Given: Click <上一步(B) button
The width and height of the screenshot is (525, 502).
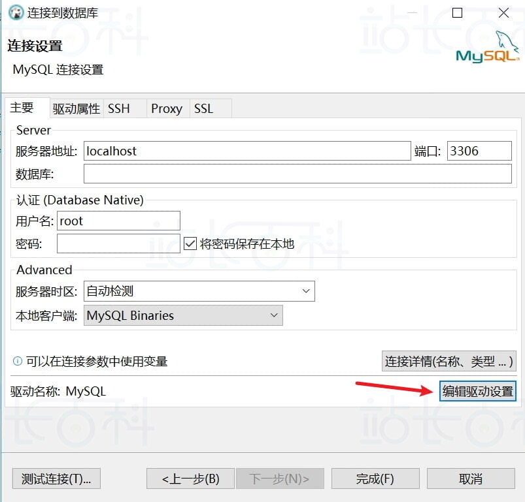Looking at the screenshot, I should 190,478.
